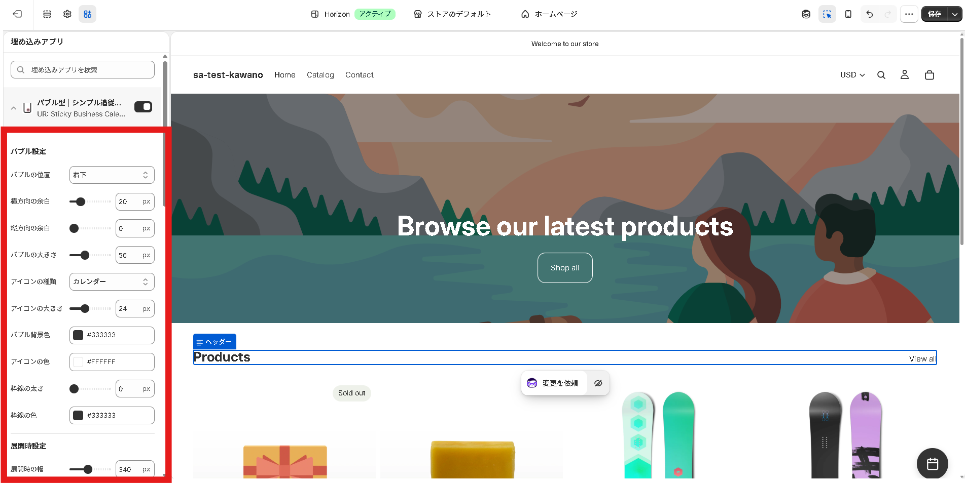Screen dimensions: 965x483
Task: Open the ストアのデフォルト market selector
Action: pos(452,14)
